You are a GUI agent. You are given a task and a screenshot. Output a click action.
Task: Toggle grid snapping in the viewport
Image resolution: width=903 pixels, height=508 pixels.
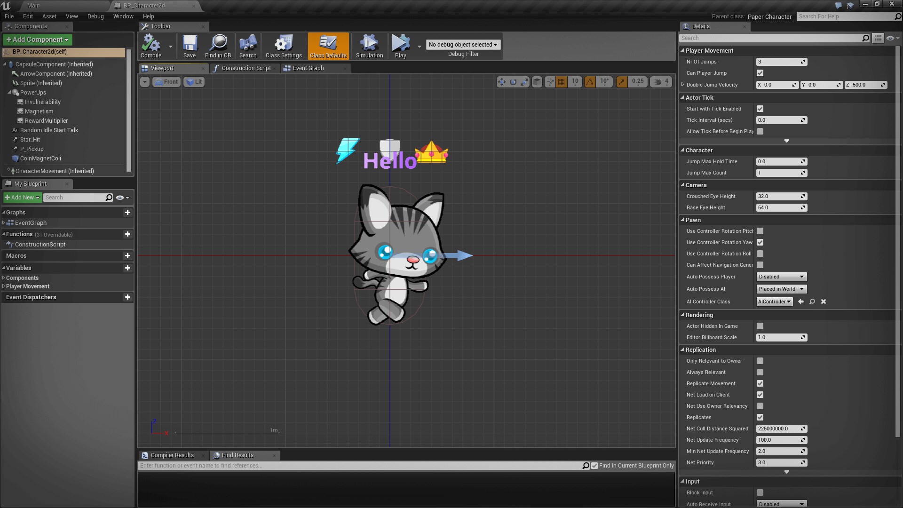coord(561,81)
